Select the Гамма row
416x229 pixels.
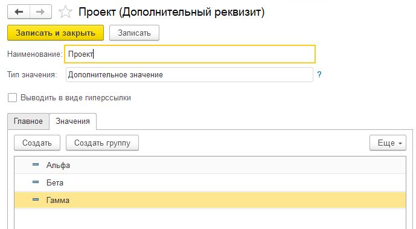[210, 200]
